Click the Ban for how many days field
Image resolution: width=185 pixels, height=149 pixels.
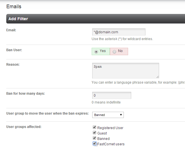pyautogui.click(x=112, y=95)
